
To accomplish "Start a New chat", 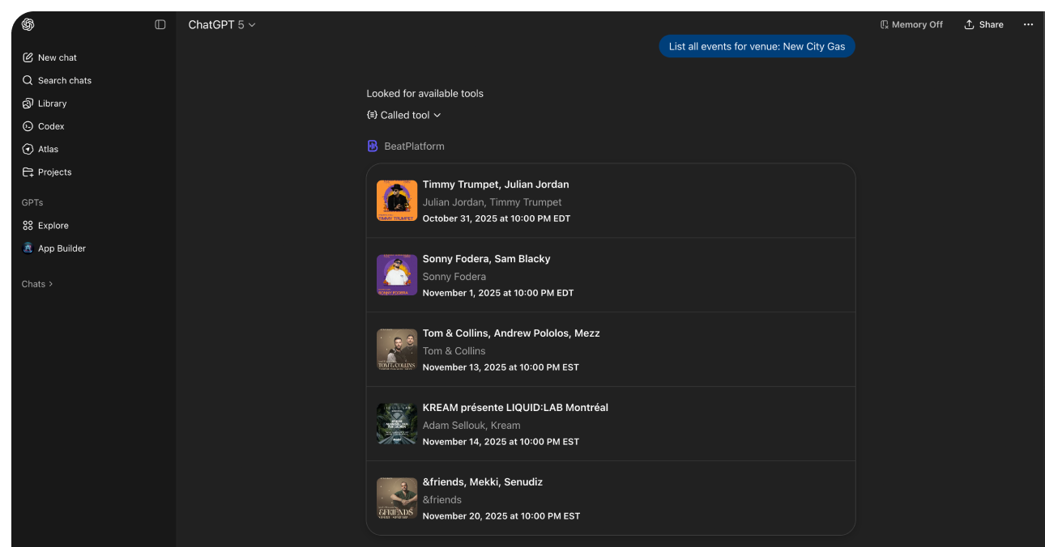I will (x=57, y=57).
